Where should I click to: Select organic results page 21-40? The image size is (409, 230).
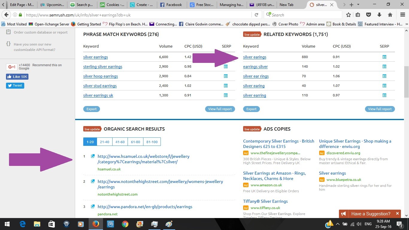point(104,142)
